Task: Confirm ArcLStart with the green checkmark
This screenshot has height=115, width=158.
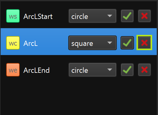Action: point(127,16)
